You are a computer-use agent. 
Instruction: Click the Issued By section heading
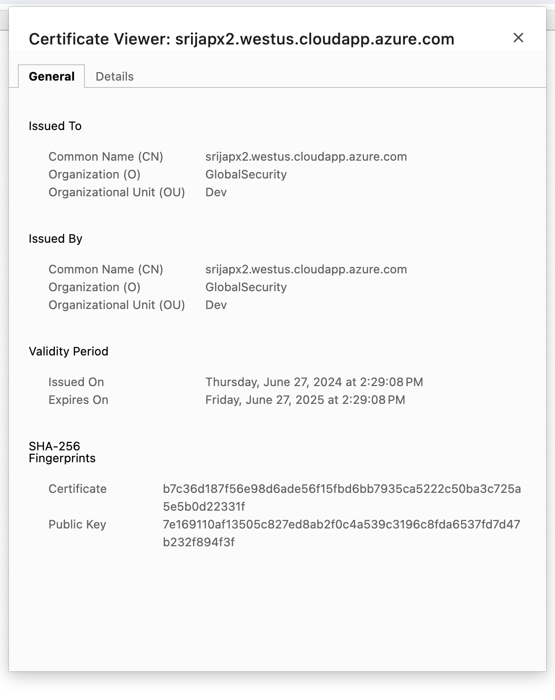tap(56, 239)
